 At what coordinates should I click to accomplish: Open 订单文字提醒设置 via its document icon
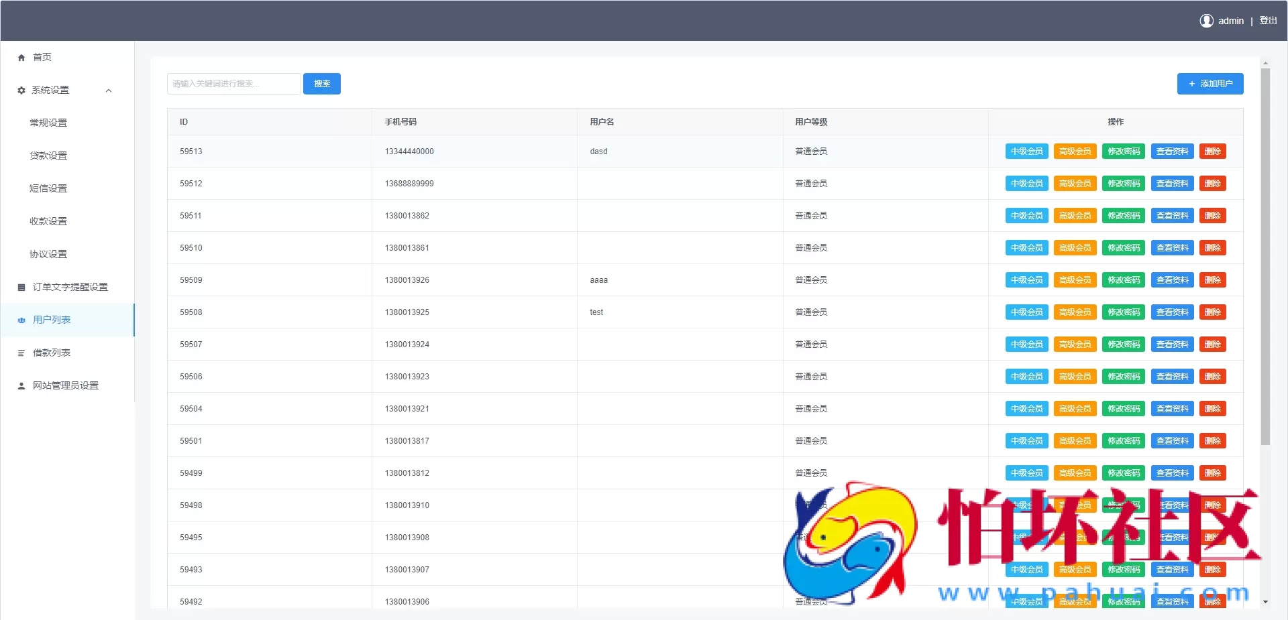pyautogui.click(x=21, y=286)
